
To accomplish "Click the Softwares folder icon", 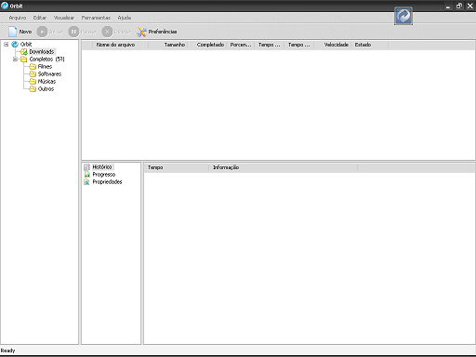I will (33, 74).
